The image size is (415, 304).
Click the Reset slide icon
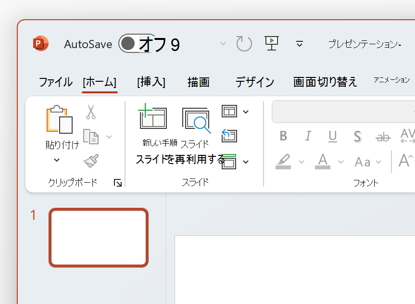(x=229, y=136)
